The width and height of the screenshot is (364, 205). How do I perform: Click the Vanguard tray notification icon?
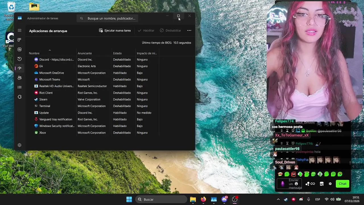click(x=36, y=119)
